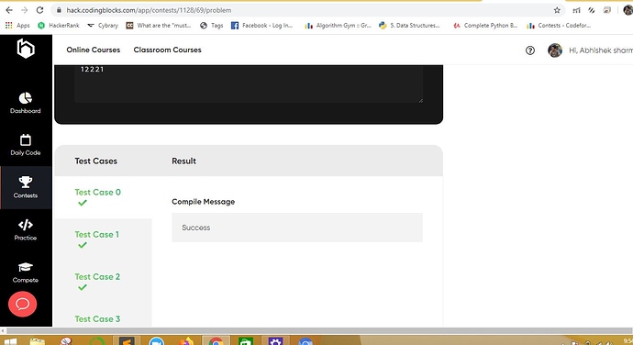This screenshot has height=345, width=633.
Task: Open Contests - Codeforces bookmark
Action: point(559,26)
